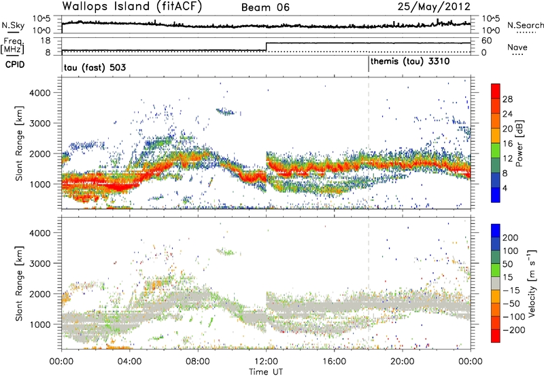Click the frequency step jump at 12:00
544x376 pixels.
pyautogui.click(x=266, y=46)
